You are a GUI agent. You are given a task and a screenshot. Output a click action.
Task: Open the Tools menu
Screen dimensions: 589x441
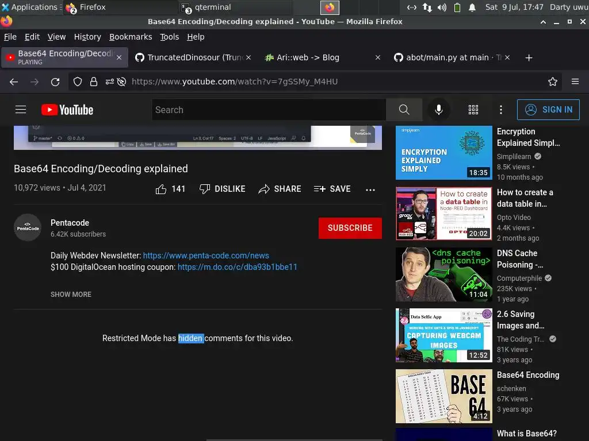[170, 37]
